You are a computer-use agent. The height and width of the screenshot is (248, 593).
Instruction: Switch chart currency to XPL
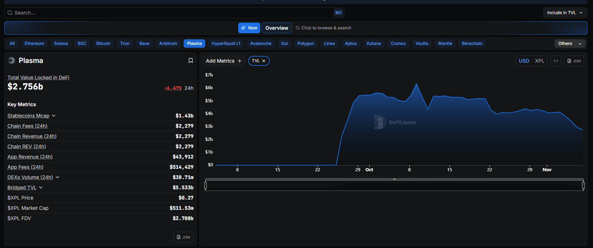tap(539, 61)
